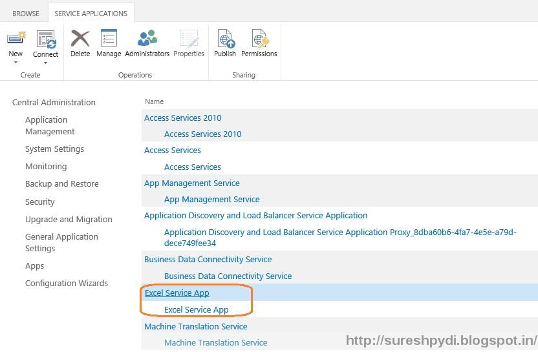Select the indented Access Services 2010 proxy

click(203, 134)
